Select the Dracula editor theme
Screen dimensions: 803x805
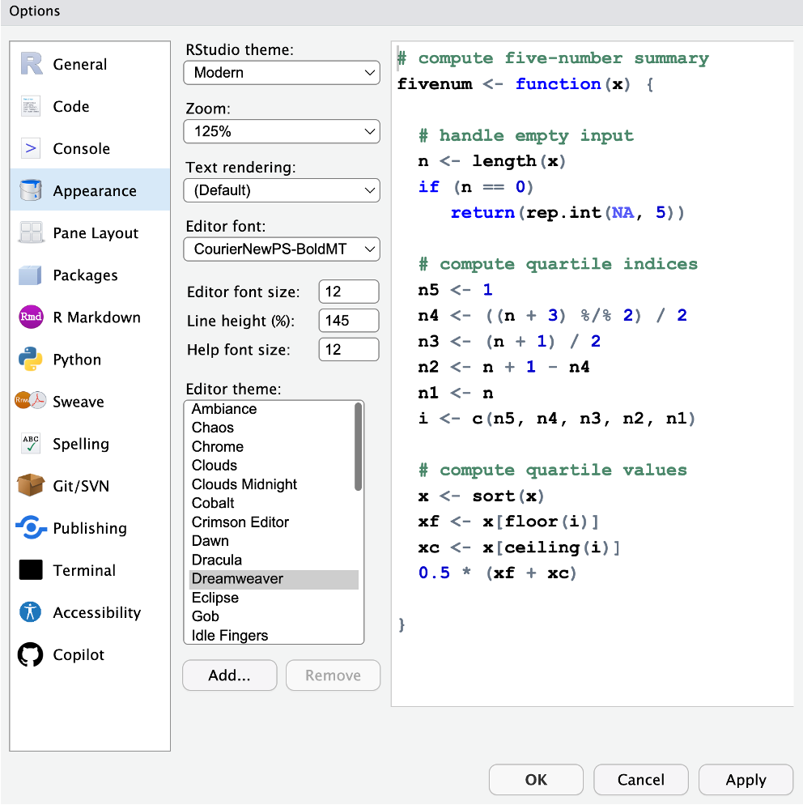point(272,560)
